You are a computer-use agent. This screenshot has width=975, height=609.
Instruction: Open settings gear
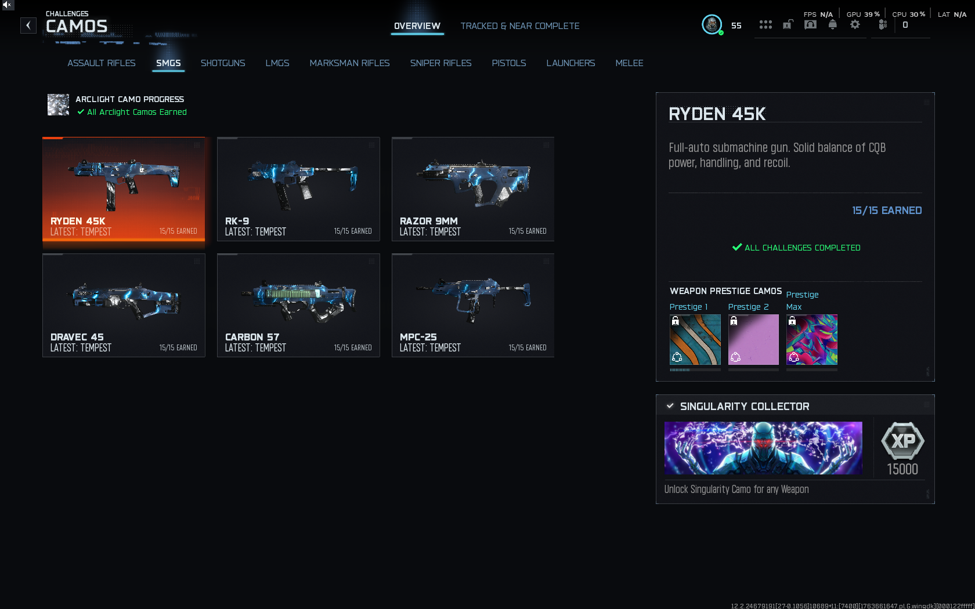pos(855,24)
